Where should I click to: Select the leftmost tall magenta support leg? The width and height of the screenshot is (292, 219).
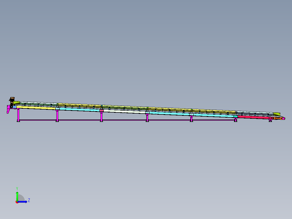tap(18, 115)
